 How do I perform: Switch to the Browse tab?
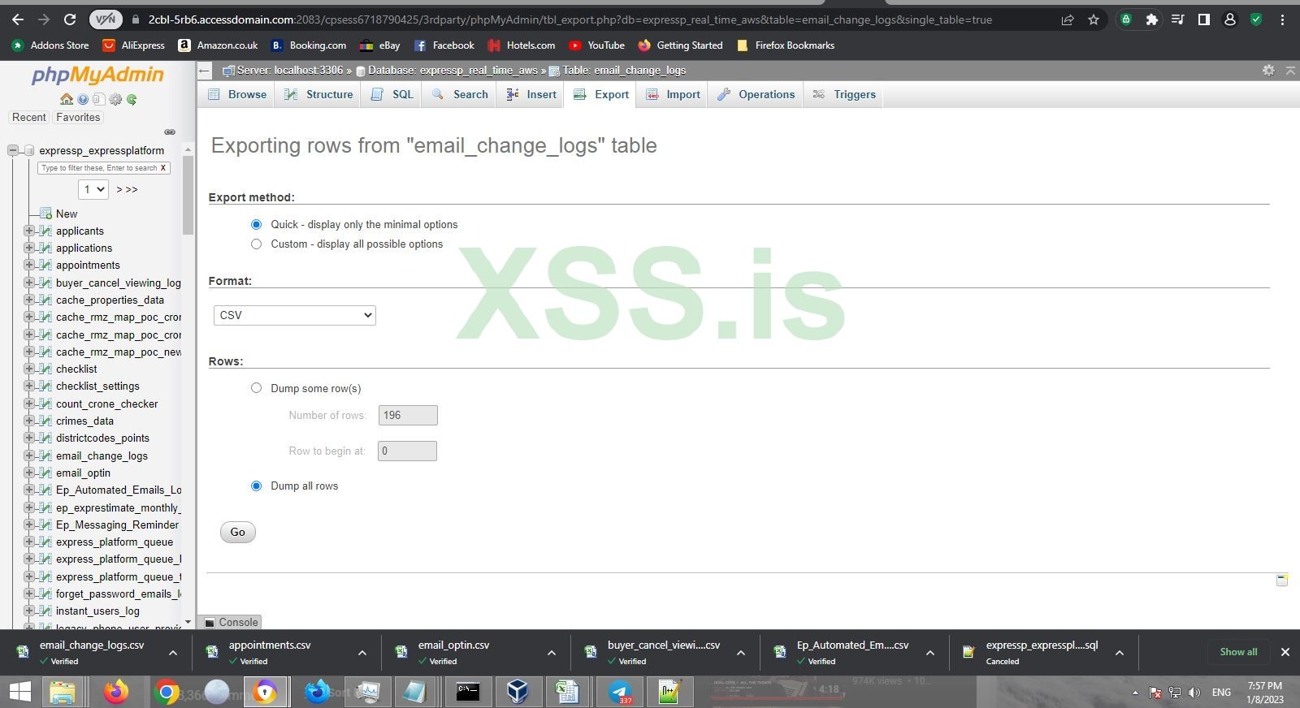(x=237, y=94)
